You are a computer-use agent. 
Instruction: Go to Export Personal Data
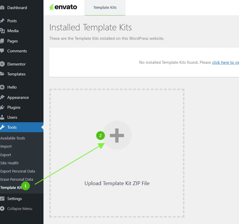(18, 171)
